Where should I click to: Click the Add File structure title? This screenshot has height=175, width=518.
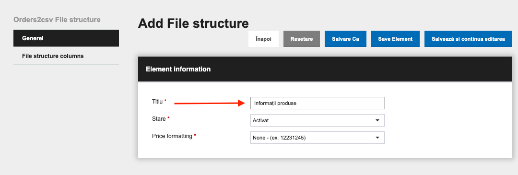point(193,24)
